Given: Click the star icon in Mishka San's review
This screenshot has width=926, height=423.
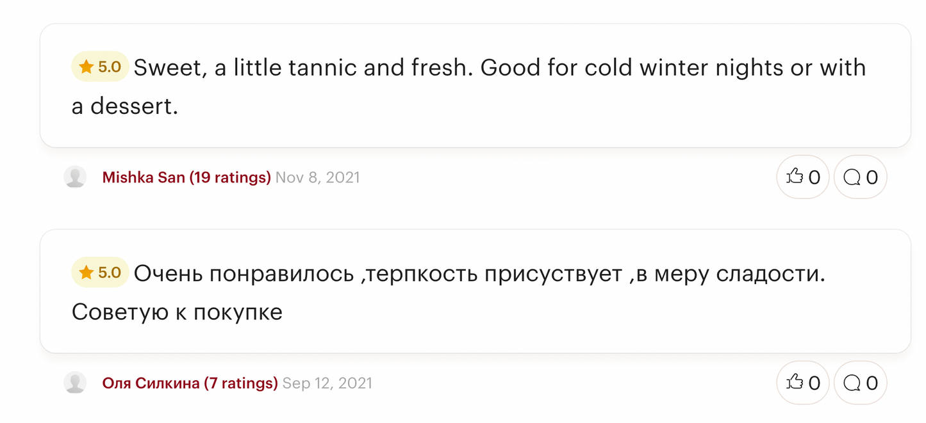Looking at the screenshot, I should (x=87, y=67).
